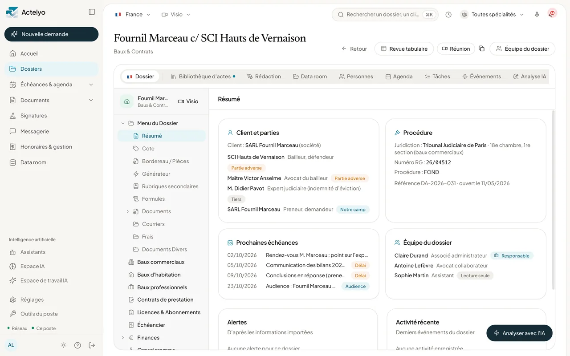
Task: Go to Honoraires & gestion
Action: click(51, 147)
